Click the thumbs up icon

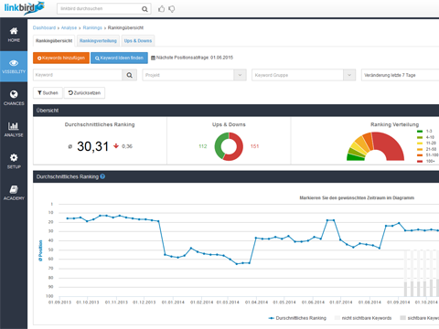coord(162,9)
